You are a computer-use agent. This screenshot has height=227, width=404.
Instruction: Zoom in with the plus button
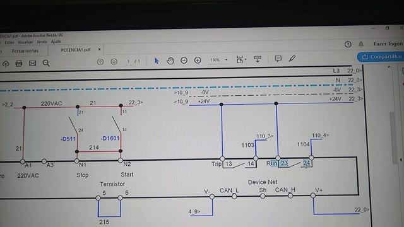pos(198,61)
